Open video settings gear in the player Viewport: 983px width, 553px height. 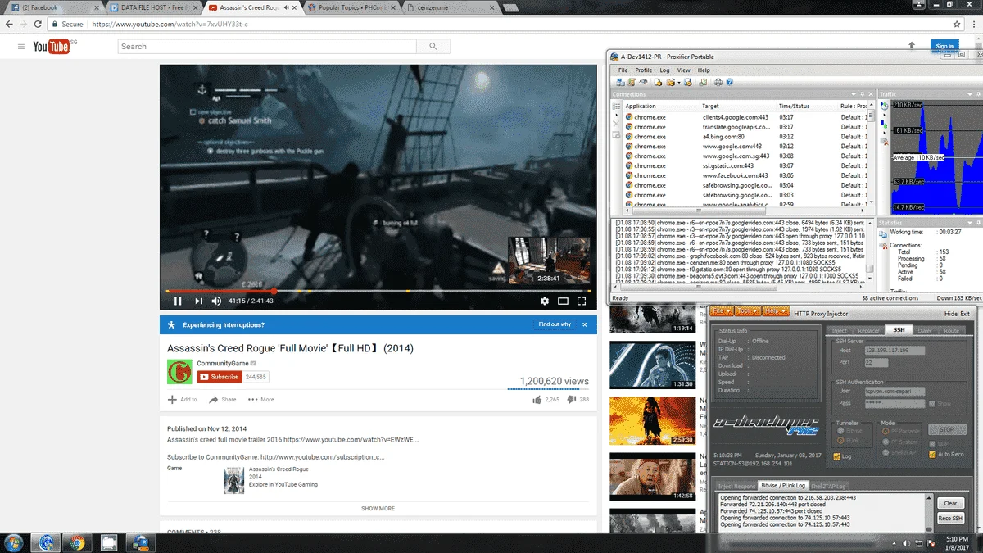click(545, 301)
